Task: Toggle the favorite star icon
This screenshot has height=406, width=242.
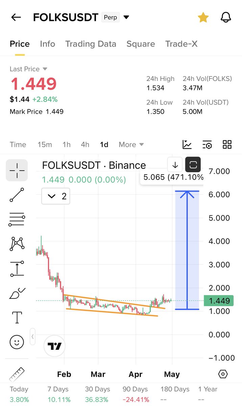Action: point(203,17)
